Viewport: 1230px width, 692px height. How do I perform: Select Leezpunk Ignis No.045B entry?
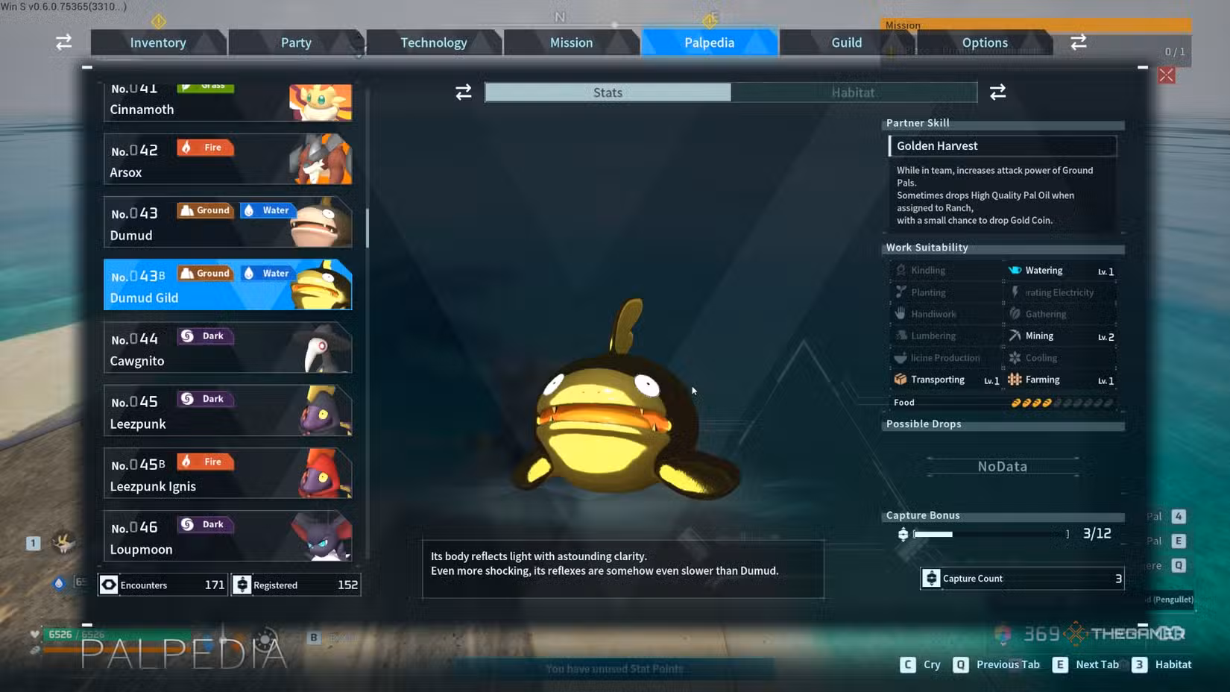coord(227,474)
